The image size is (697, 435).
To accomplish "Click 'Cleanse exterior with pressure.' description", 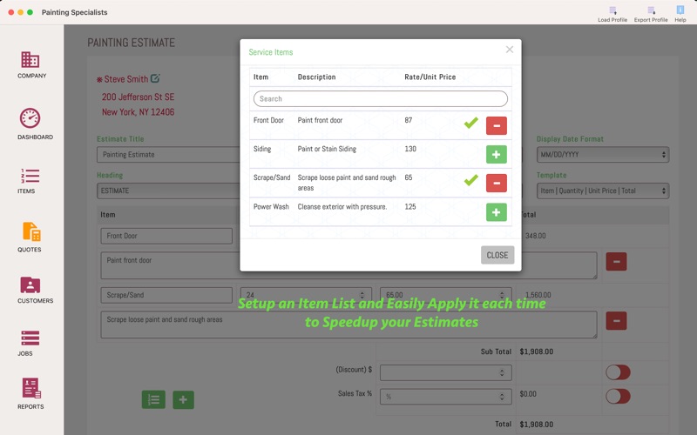I will pyautogui.click(x=342, y=206).
